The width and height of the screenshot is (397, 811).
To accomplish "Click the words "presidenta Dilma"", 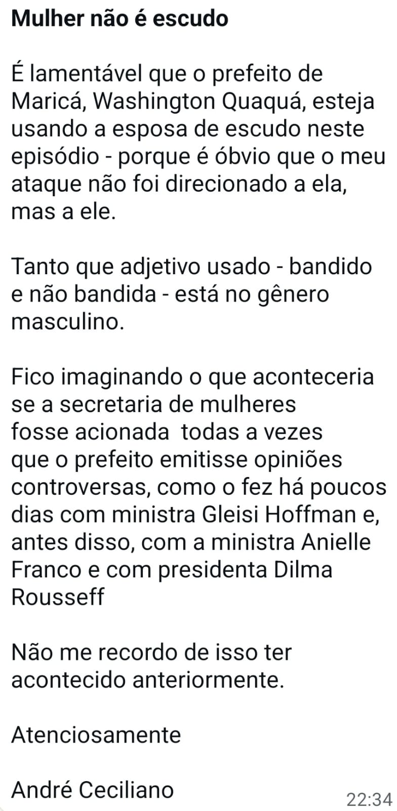I will click(x=245, y=569).
